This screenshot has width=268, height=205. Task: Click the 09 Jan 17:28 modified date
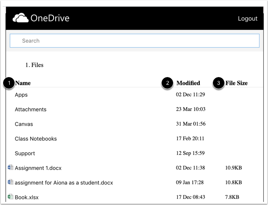click(x=190, y=182)
